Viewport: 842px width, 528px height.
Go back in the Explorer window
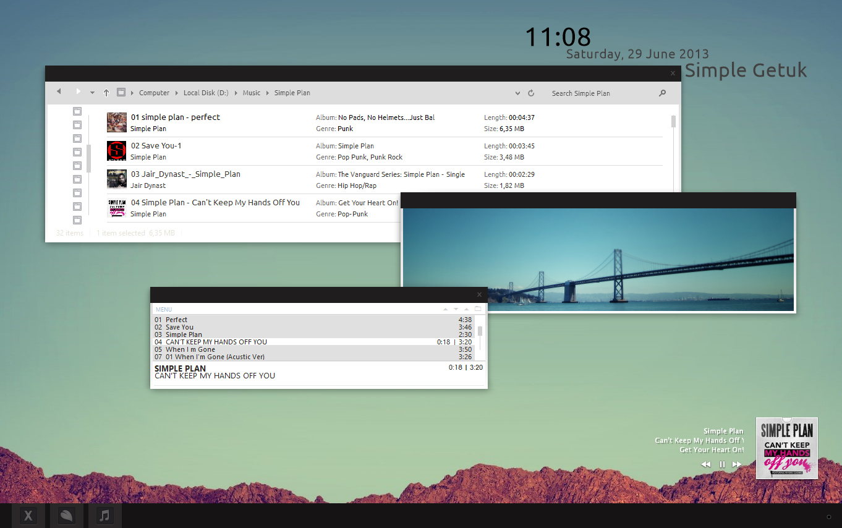tap(59, 92)
